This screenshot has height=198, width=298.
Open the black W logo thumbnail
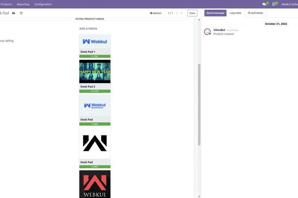pos(95,143)
